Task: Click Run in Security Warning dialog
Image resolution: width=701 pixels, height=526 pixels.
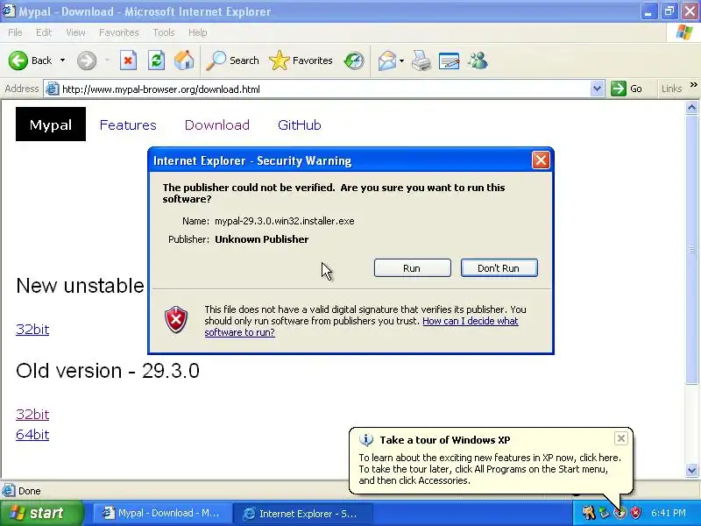Action: [412, 268]
